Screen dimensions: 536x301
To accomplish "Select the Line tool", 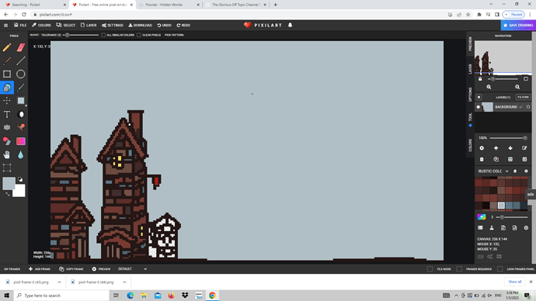I will pos(21,61).
